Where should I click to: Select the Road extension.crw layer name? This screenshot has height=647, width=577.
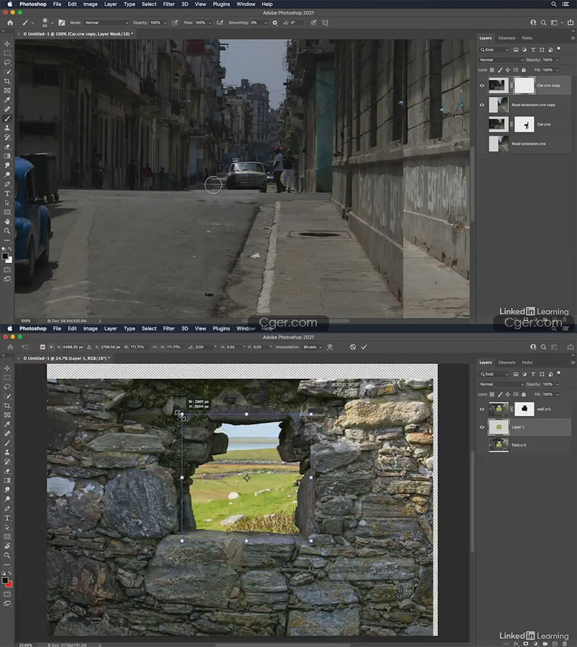528,144
